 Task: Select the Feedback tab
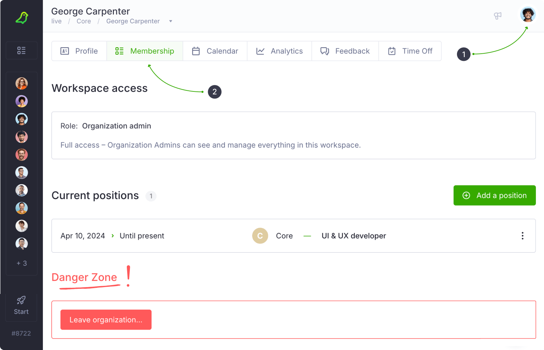(x=345, y=51)
